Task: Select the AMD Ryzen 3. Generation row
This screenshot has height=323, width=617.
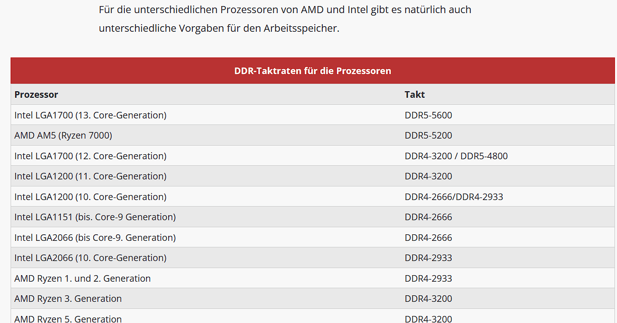Action: point(313,298)
